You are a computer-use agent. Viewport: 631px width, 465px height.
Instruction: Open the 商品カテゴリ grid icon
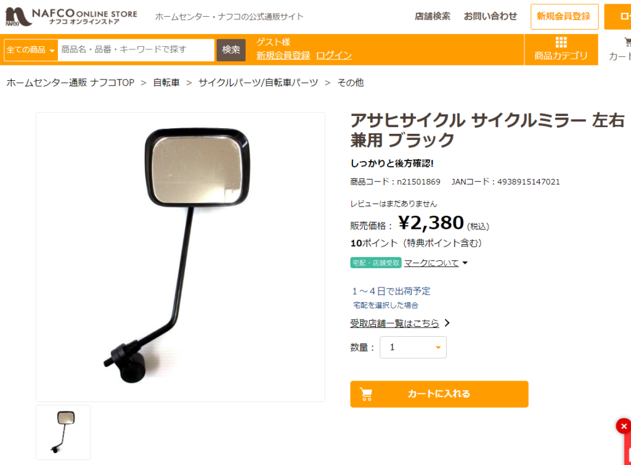(x=561, y=43)
